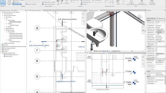Edit the Масштаб вида 1:100 field
This screenshot has height=93, width=166.
tap(160, 22)
